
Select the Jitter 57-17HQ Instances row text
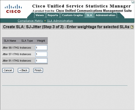click(17, 54)
